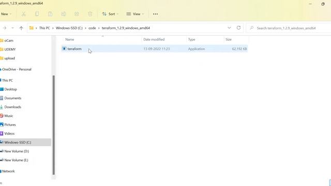Viewport: 331px width, 186px height.
Task: Open the Sort dropdown menu
Action: pyautogui.click(x=110, y=14)
